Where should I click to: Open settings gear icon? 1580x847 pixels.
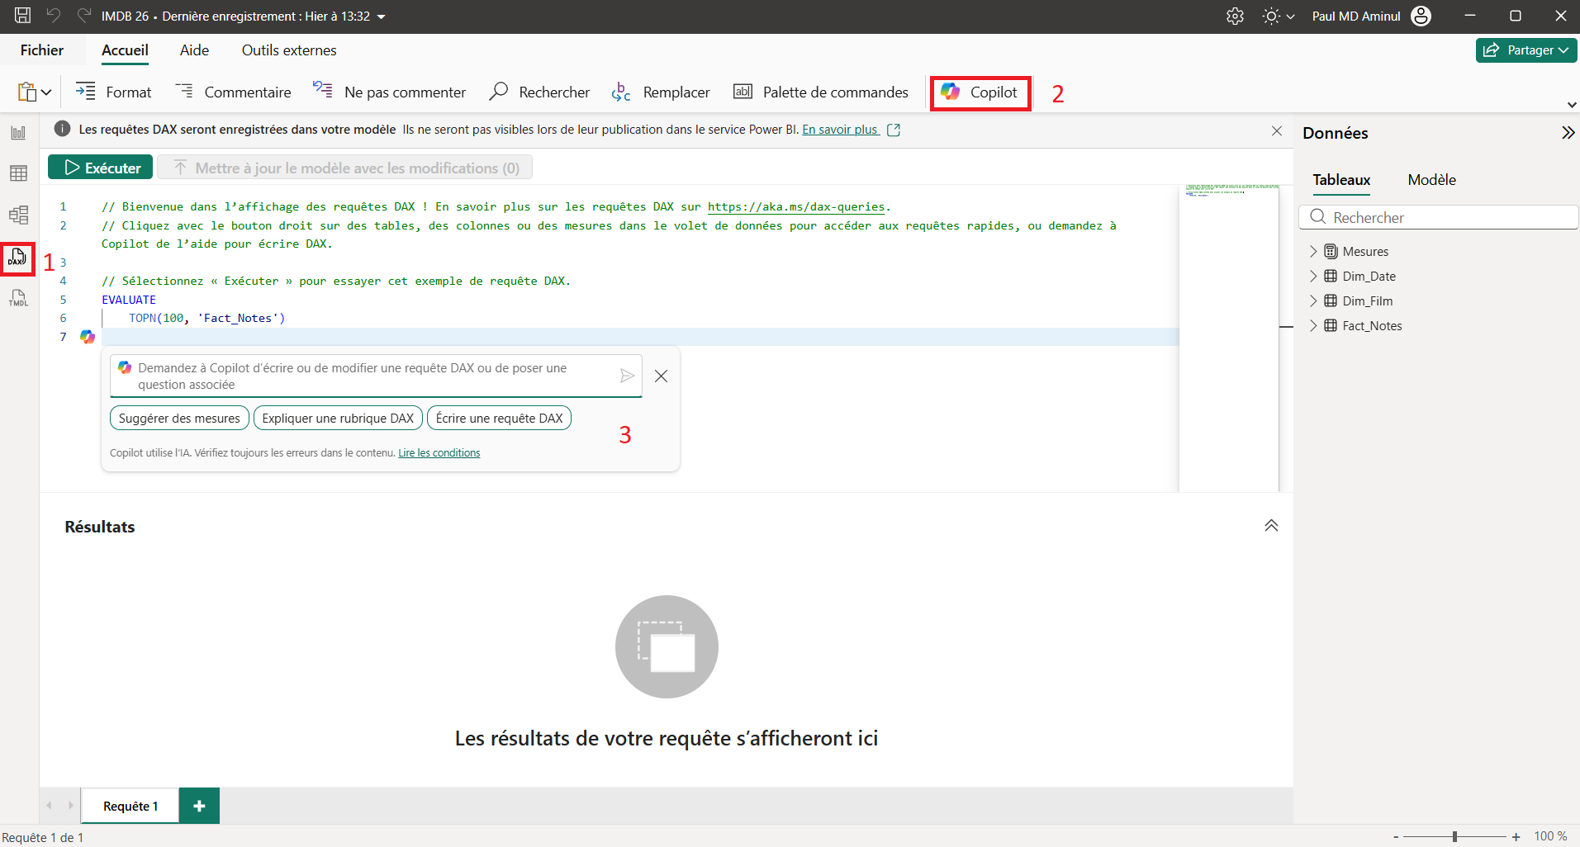[1235, 16]
